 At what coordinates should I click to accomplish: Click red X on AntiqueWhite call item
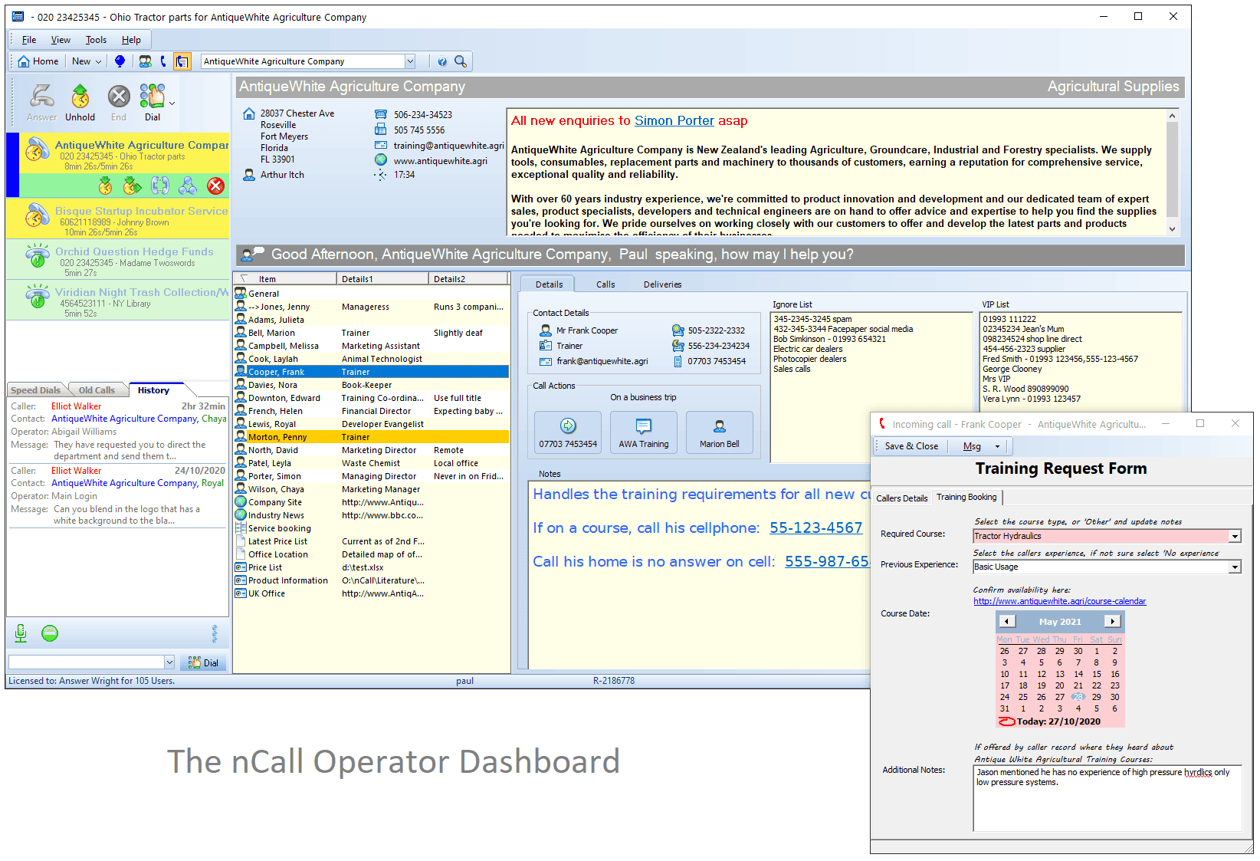(x=216, y=186)
